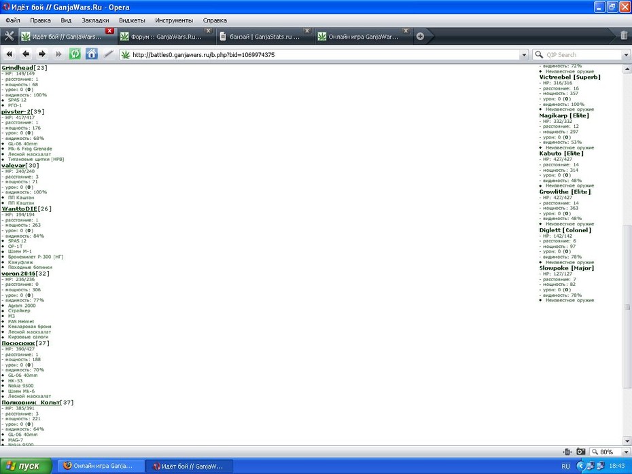The height and width of the screenshot is (474, 632).
Task: Open the Виджеты menu
Action: 132,20
